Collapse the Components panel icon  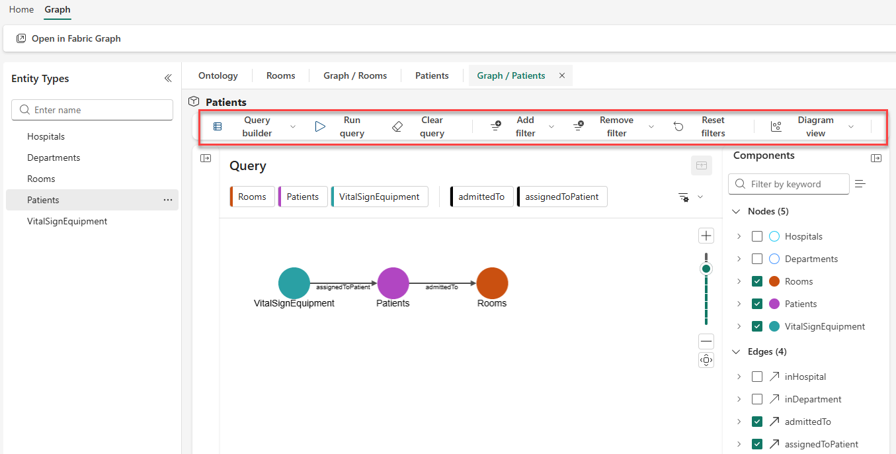876,158
